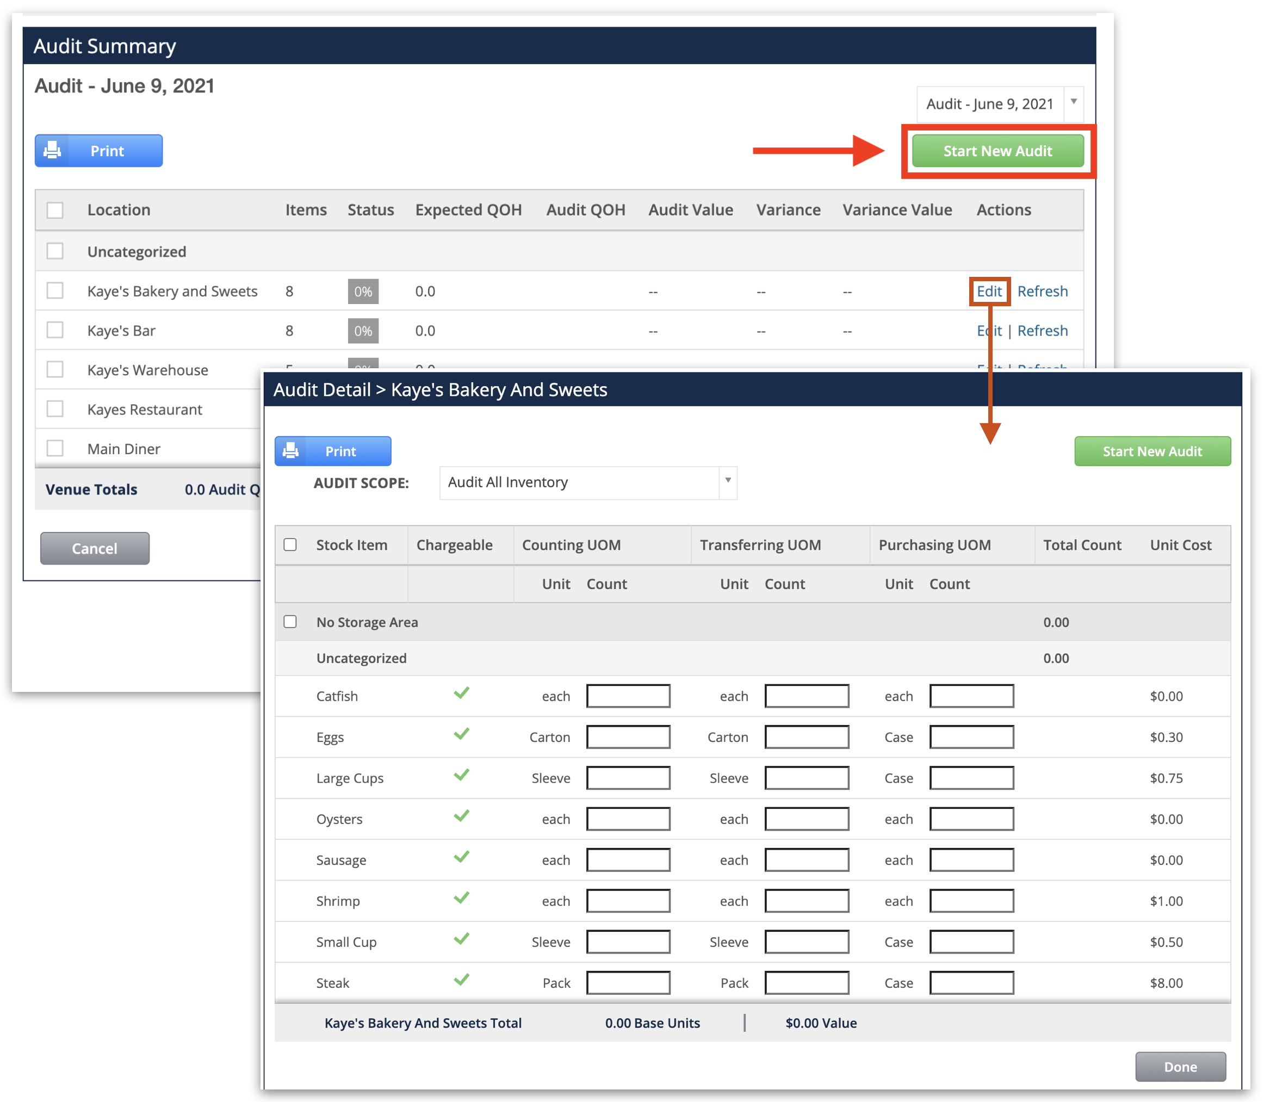Click Catfish purchasing UOM count field

click(x=971, y=696)
